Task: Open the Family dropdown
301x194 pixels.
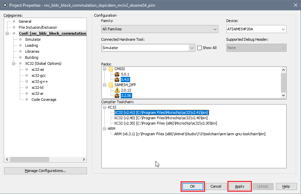Action: click(x=160, y=29)
